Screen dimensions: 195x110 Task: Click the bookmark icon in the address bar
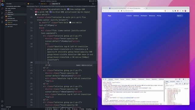tap(119, 11)
